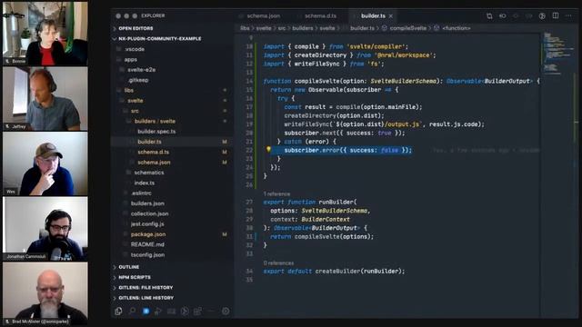Image resolution: width=582 pixels, height=327 pixels.
Task: Click the <function> breadcrumb segment
Action: 457,28
